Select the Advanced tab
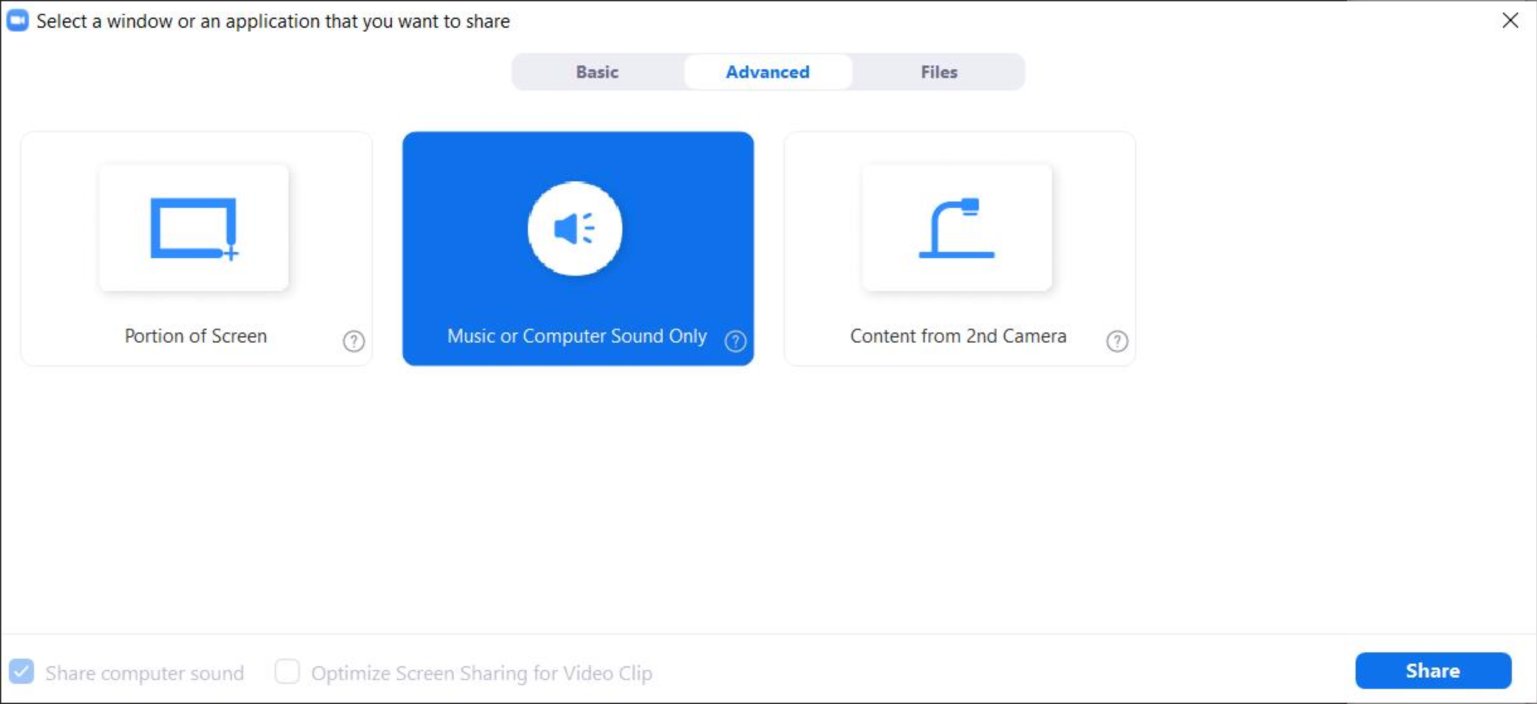 (x=767, y=72)
